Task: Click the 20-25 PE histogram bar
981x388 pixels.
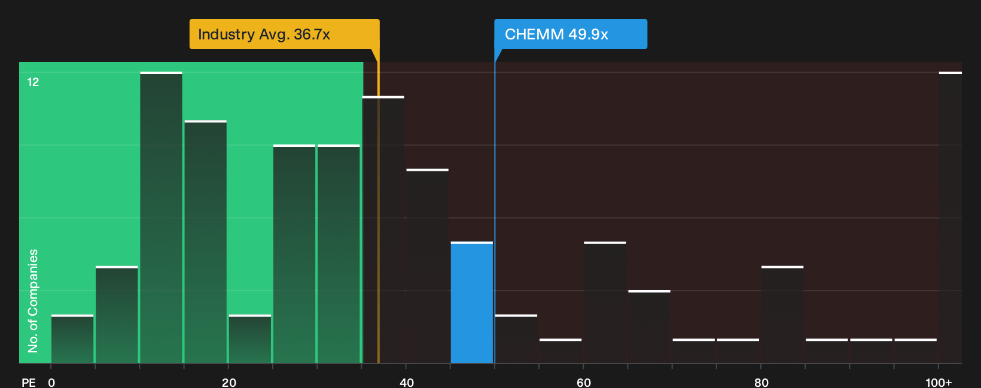Action: click(250, 338)
